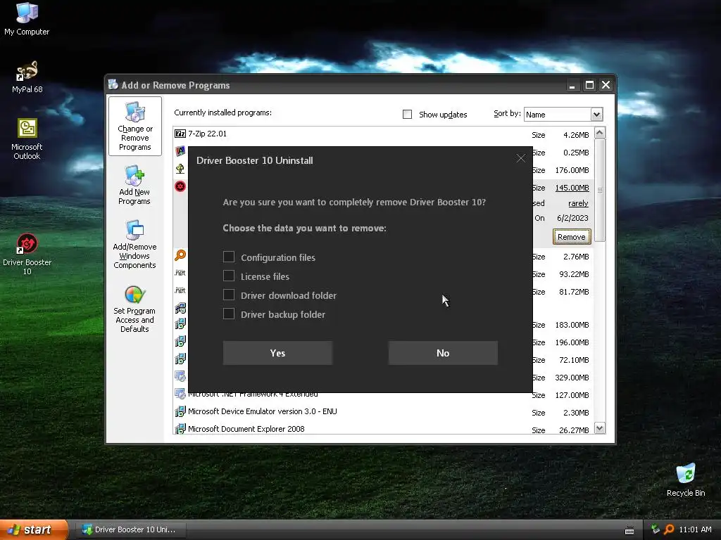Click Microsoft Device Emulator program icon
This screenshot has height=540, width=721.
pyautogui.click(x=180, y=411)
